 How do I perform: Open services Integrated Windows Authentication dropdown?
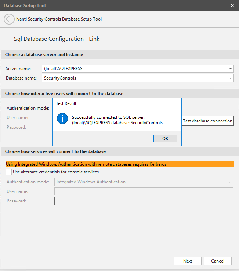click(x=144, y=182)
